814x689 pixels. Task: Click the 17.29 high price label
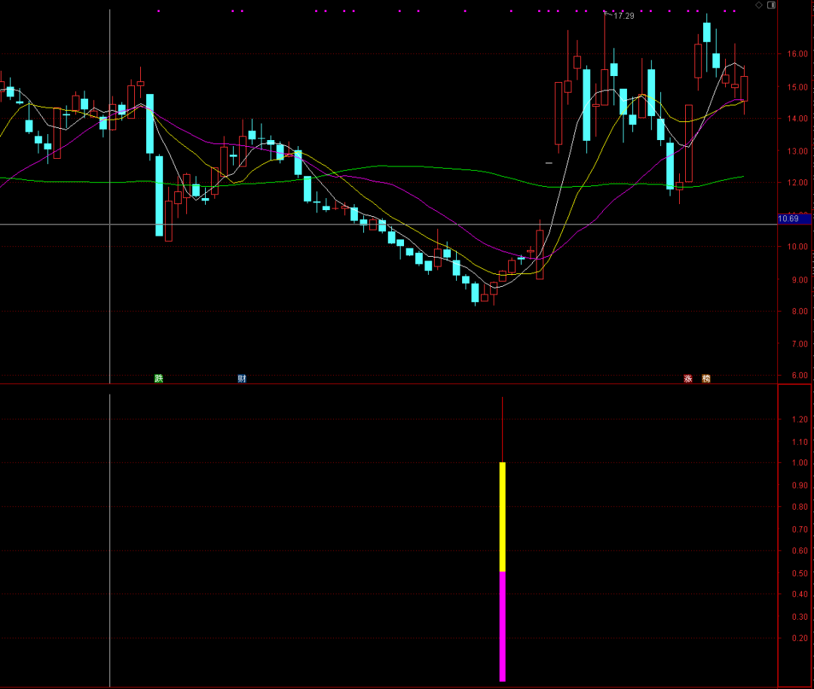(x=623, y=16)
